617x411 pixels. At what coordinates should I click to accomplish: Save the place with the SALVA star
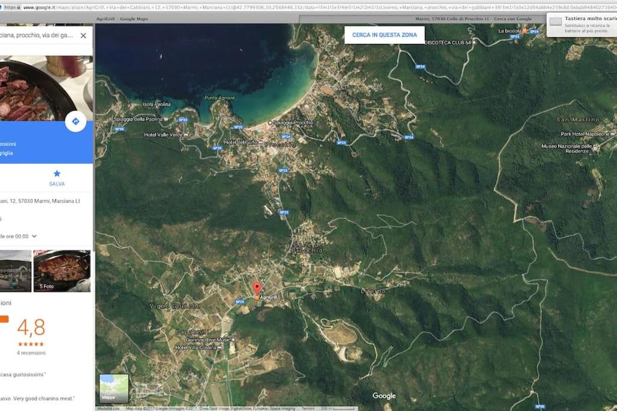point(57,178)
